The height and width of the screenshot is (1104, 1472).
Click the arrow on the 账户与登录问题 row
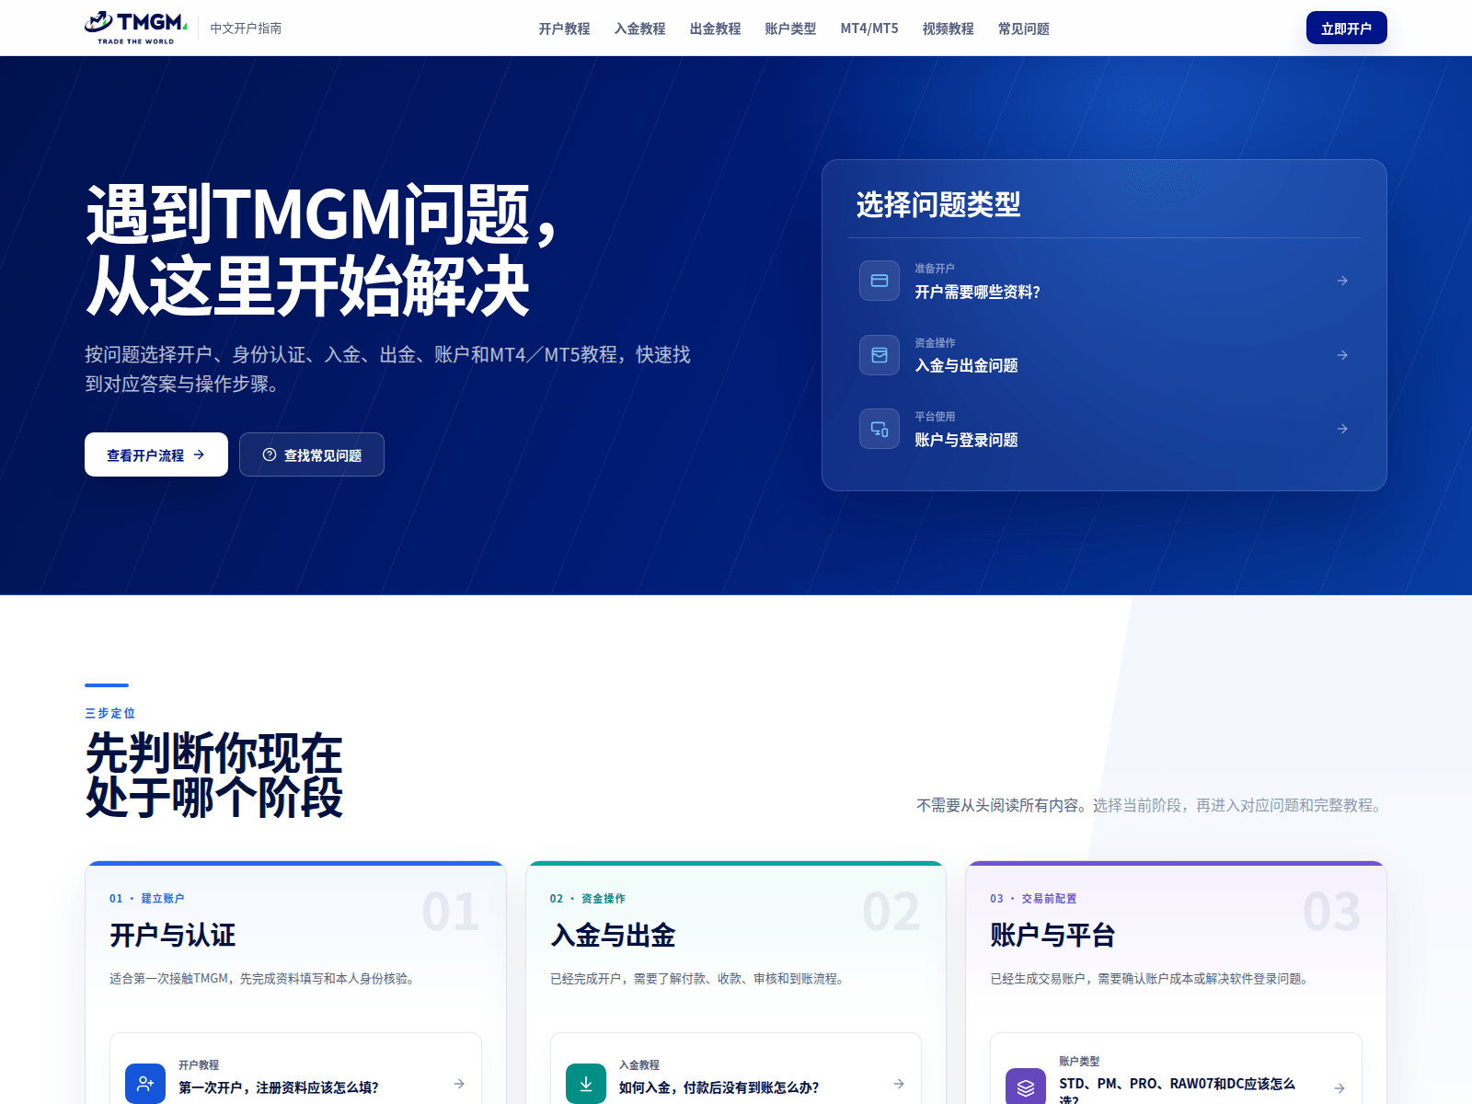tap(1342, 429)
